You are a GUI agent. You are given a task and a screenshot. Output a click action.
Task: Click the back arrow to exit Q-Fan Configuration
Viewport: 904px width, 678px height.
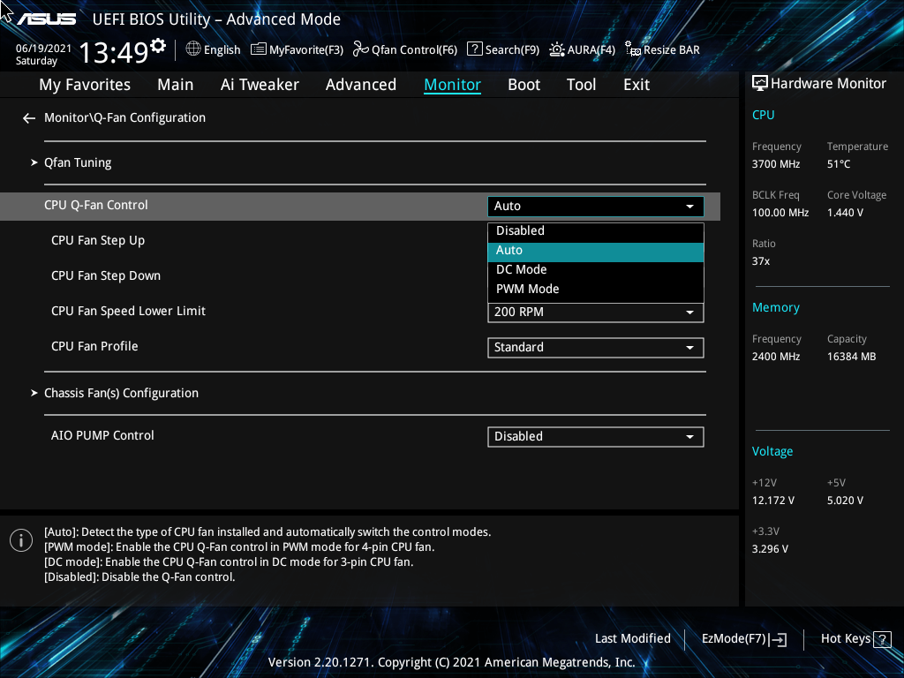click(x=28, y=117)
